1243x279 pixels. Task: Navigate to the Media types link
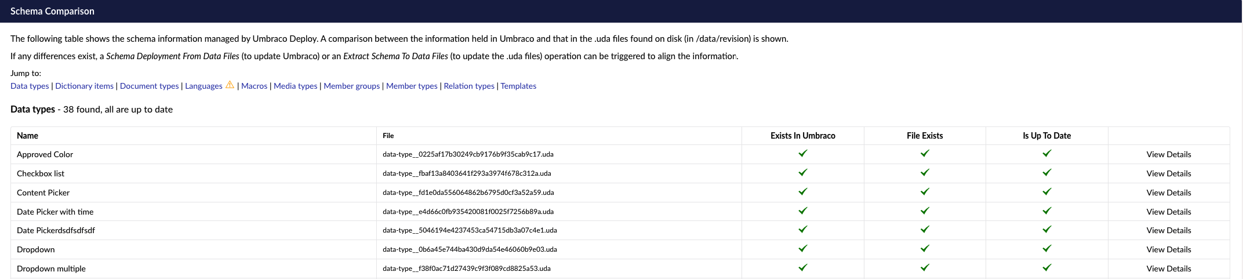(x=295, y=86)
